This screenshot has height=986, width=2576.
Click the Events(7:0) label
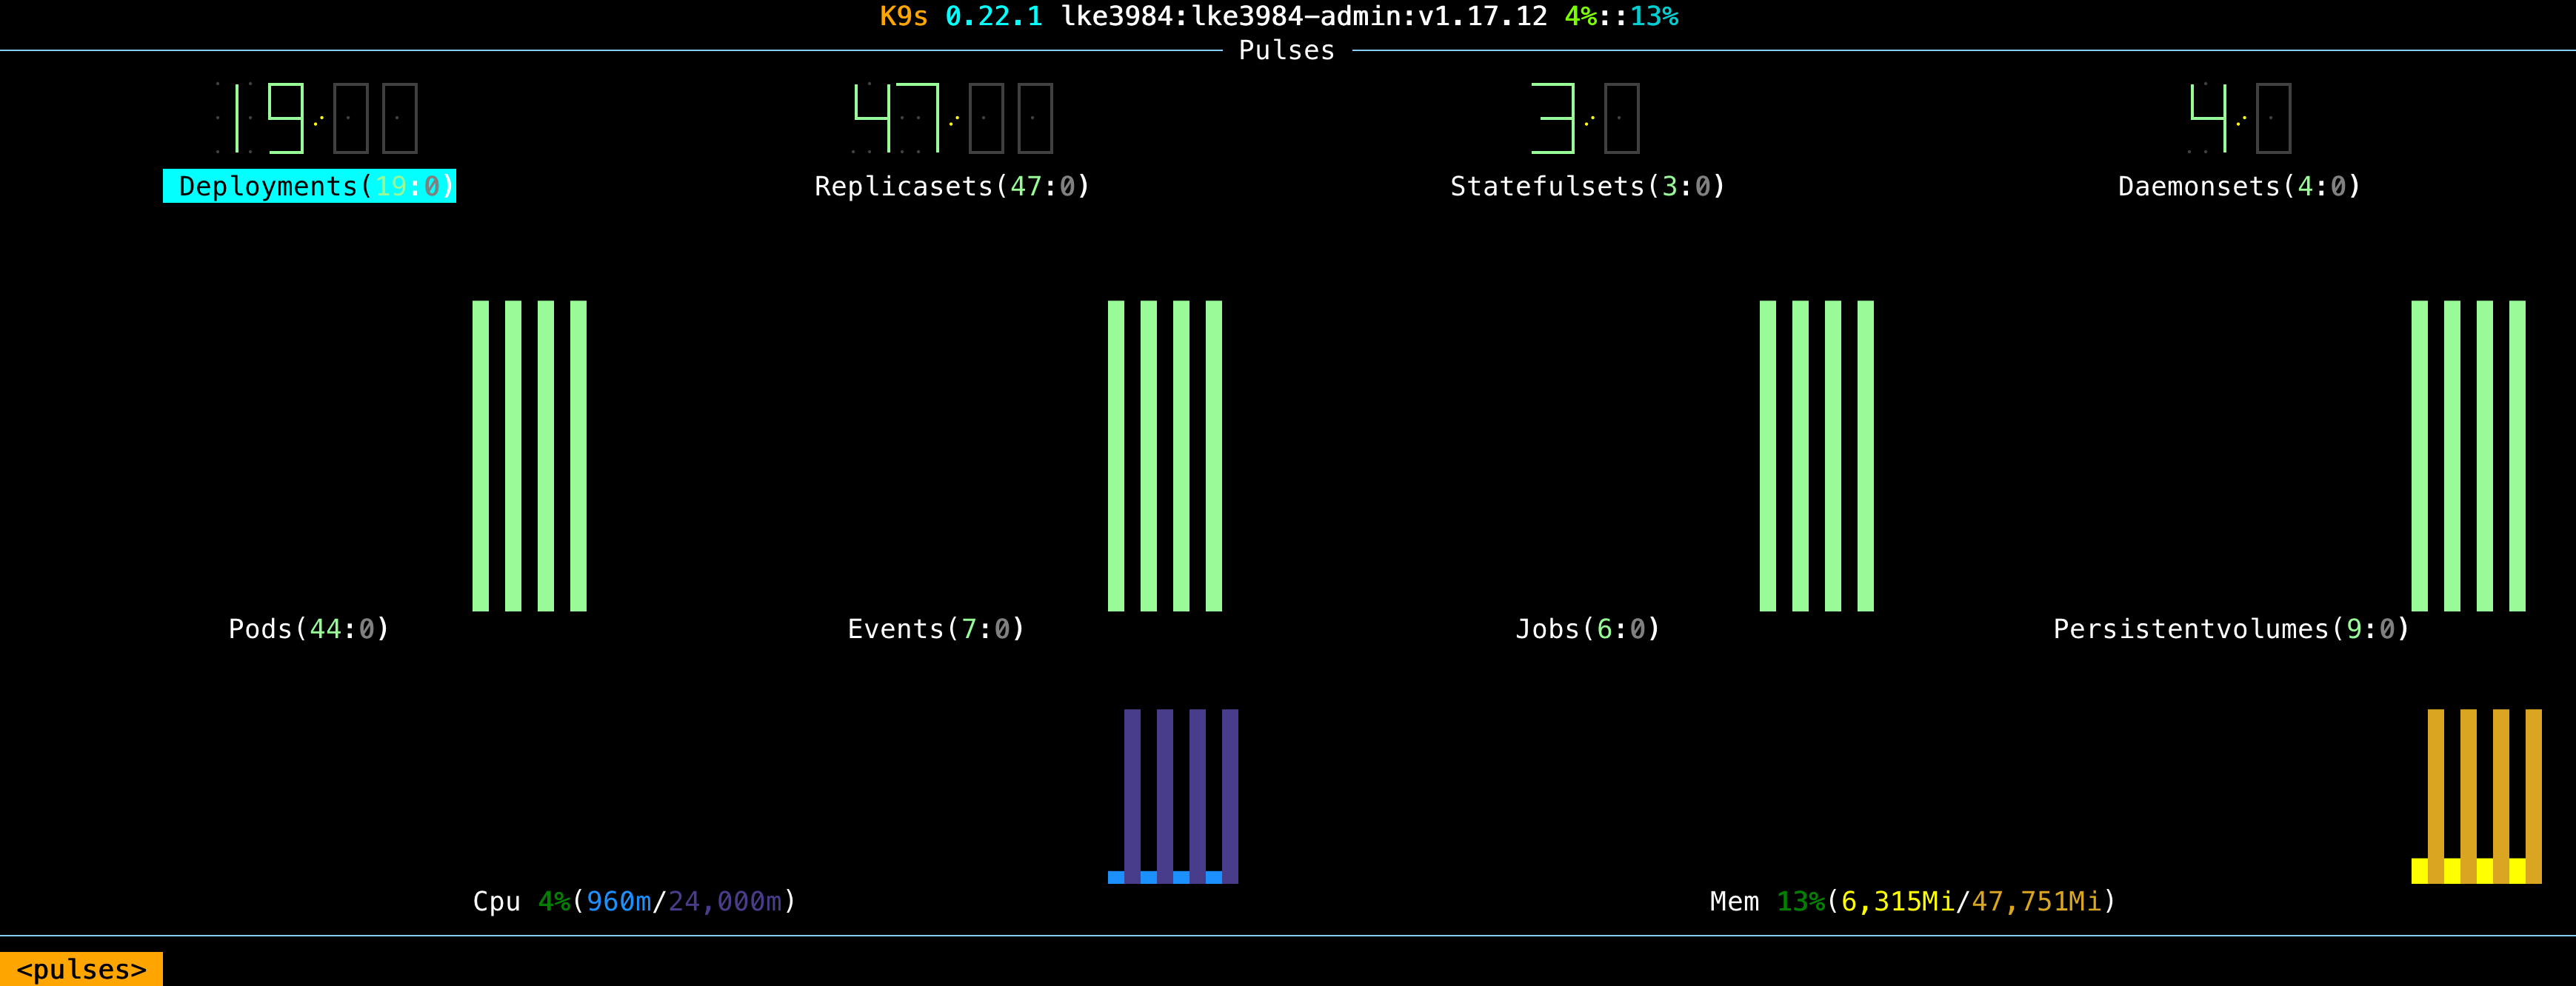pos(936,628)
